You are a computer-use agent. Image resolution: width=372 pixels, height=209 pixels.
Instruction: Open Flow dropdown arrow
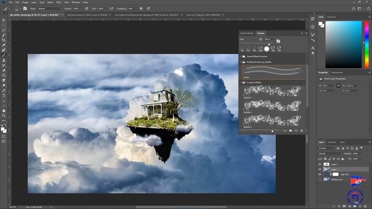(106, 9)
